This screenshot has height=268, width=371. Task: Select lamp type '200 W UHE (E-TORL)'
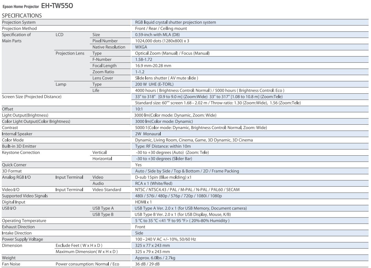tap(154, 84)
